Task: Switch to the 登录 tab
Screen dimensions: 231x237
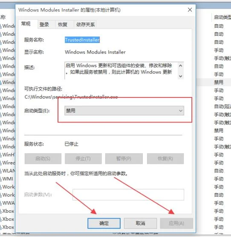Action: 44,24
